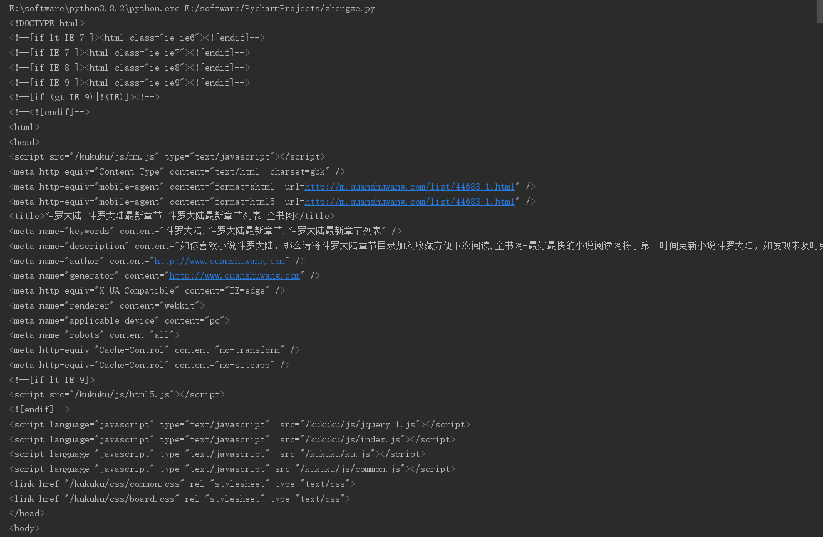The image size is (823, 537).
Task: Click the index.js script line
Action: pyautogui.click(x=232, y=439)
